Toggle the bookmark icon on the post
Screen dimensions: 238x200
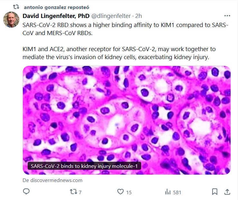215,192
